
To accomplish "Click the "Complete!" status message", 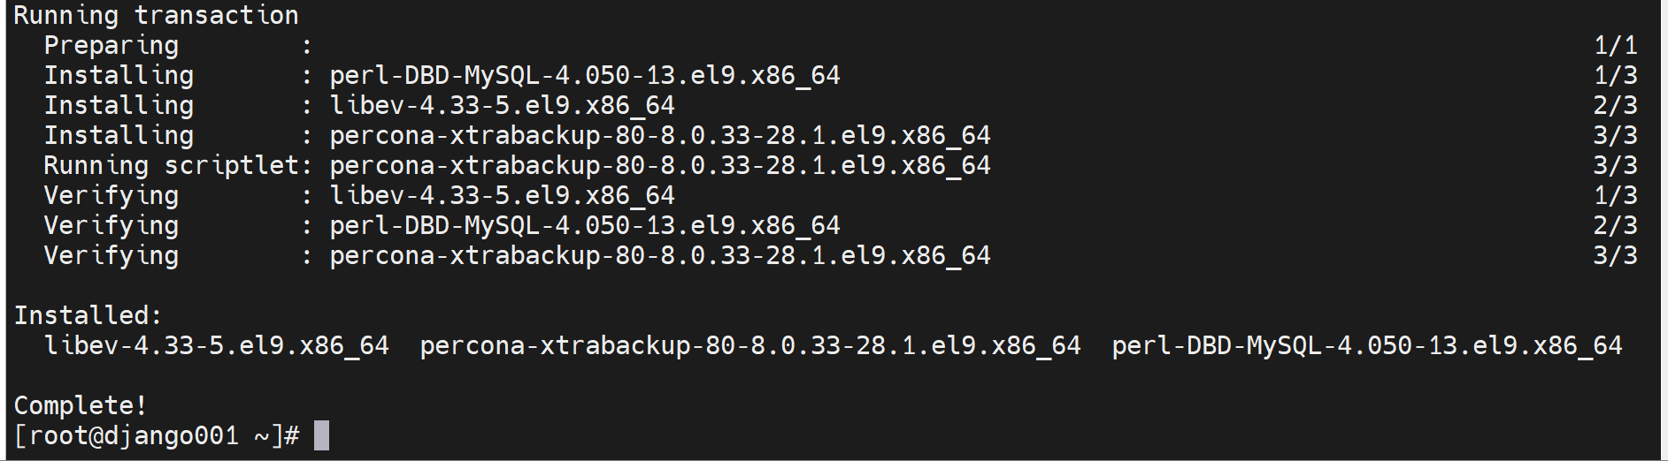I will [81, 405].
